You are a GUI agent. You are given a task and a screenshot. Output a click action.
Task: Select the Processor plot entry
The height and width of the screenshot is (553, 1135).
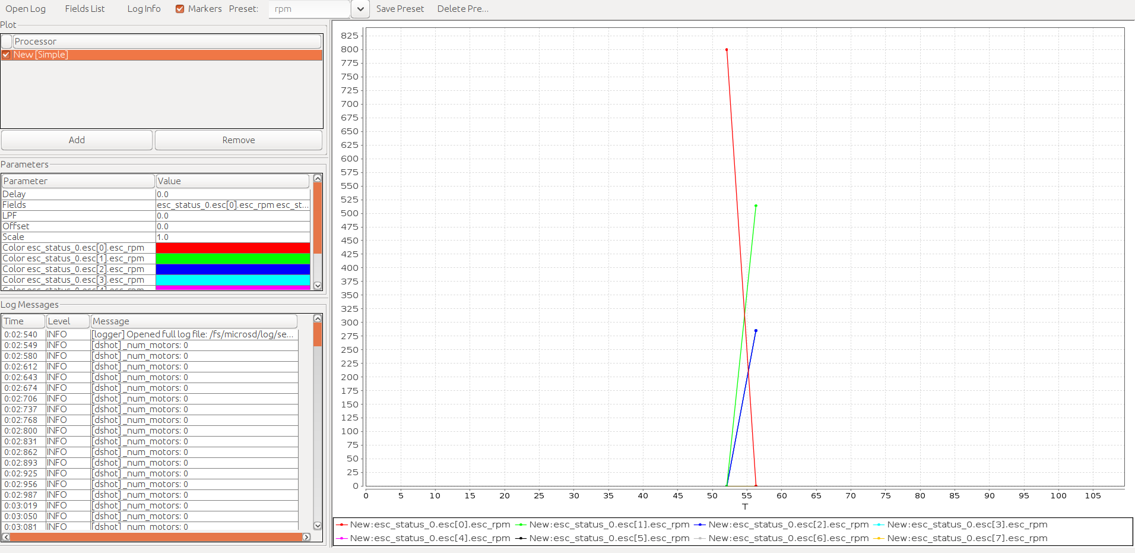pos(166,41)
